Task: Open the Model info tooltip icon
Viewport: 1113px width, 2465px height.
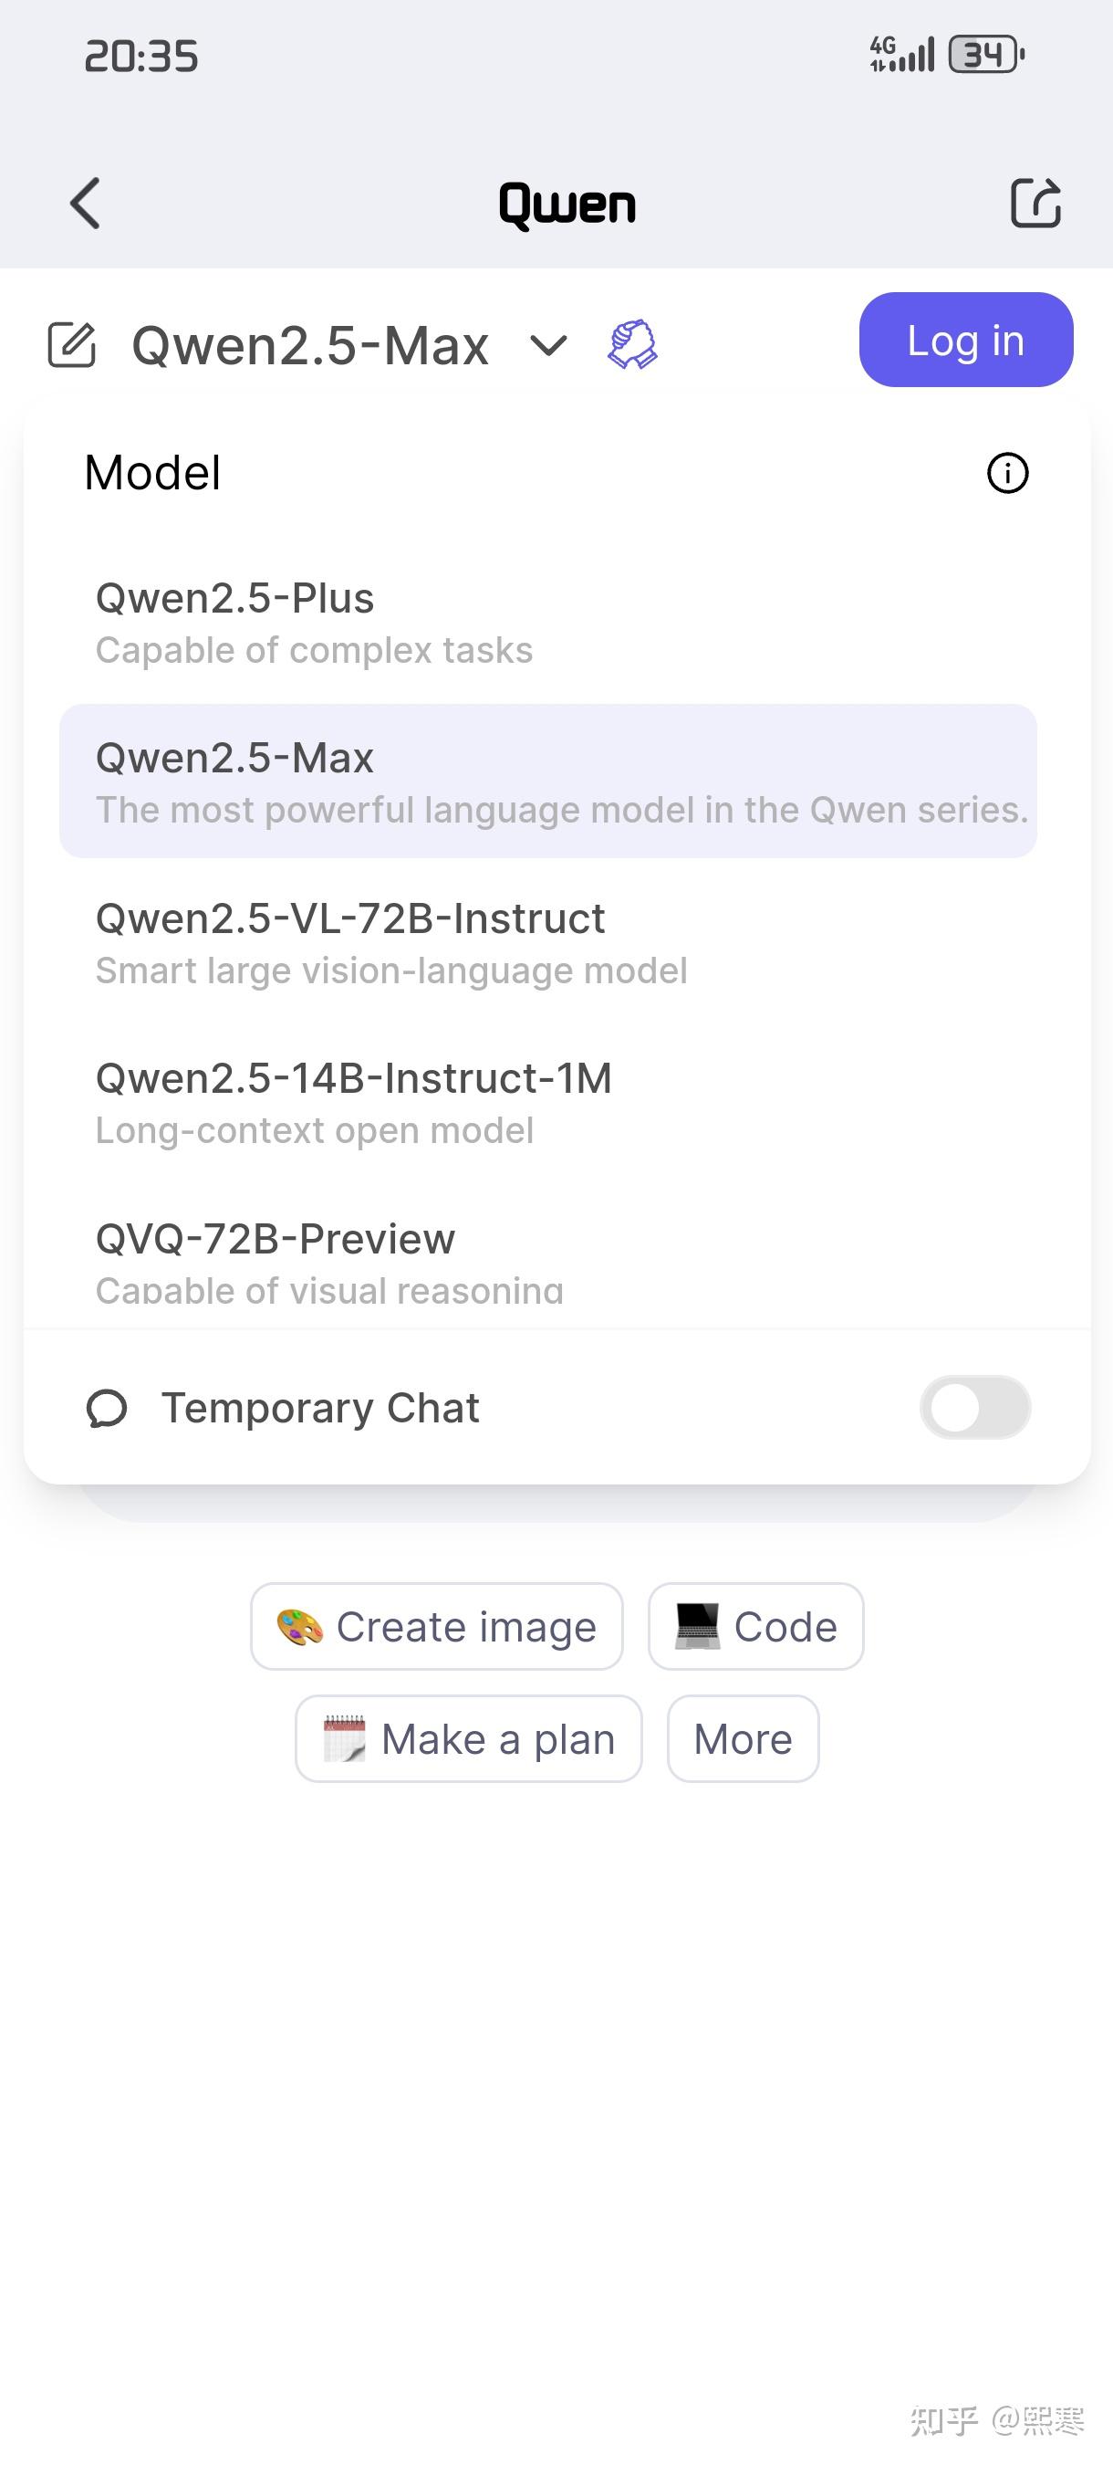Action: pos(1006,473)
